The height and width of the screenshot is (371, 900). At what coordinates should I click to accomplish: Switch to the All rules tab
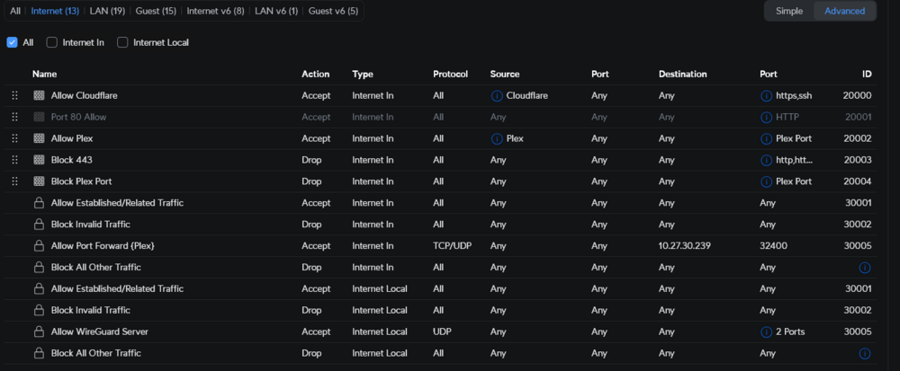15,11
